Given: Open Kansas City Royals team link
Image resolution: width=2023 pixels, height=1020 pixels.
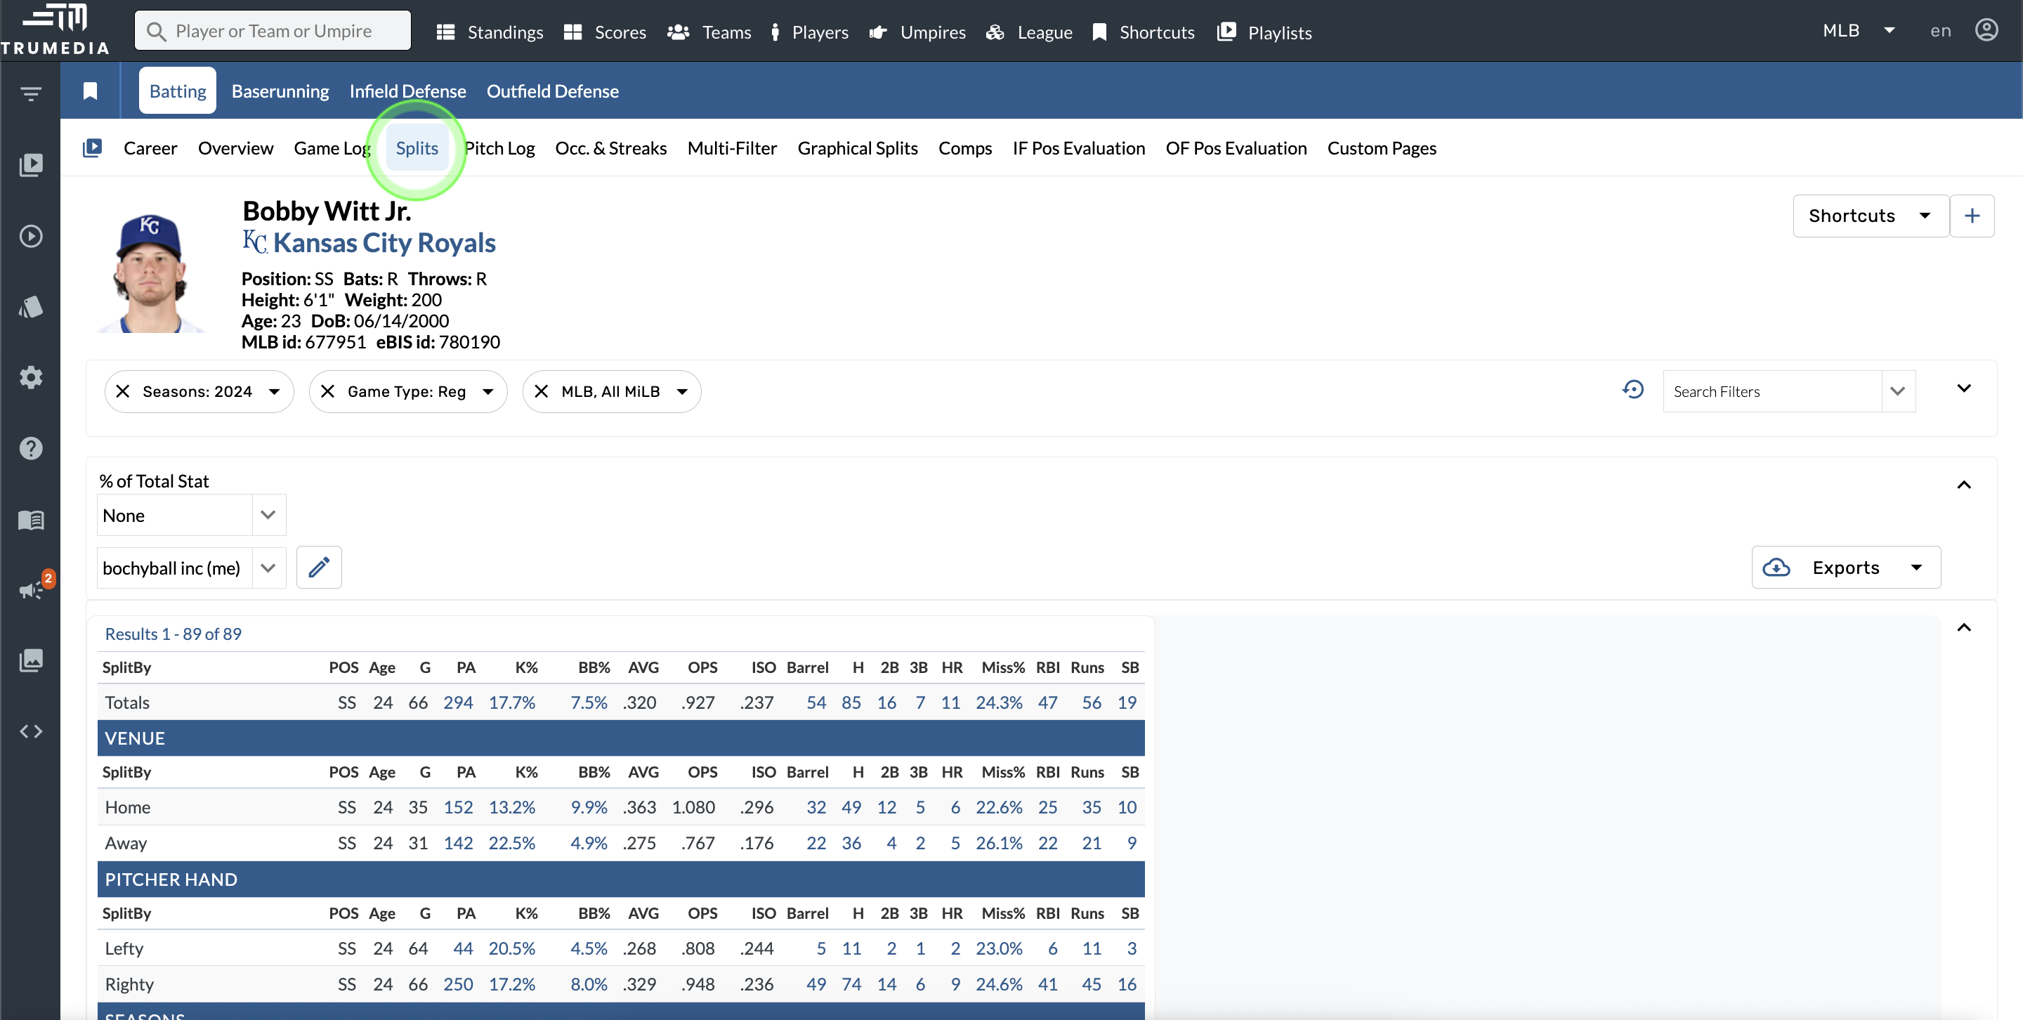Looking at the screenshot, I should [384, 242].
